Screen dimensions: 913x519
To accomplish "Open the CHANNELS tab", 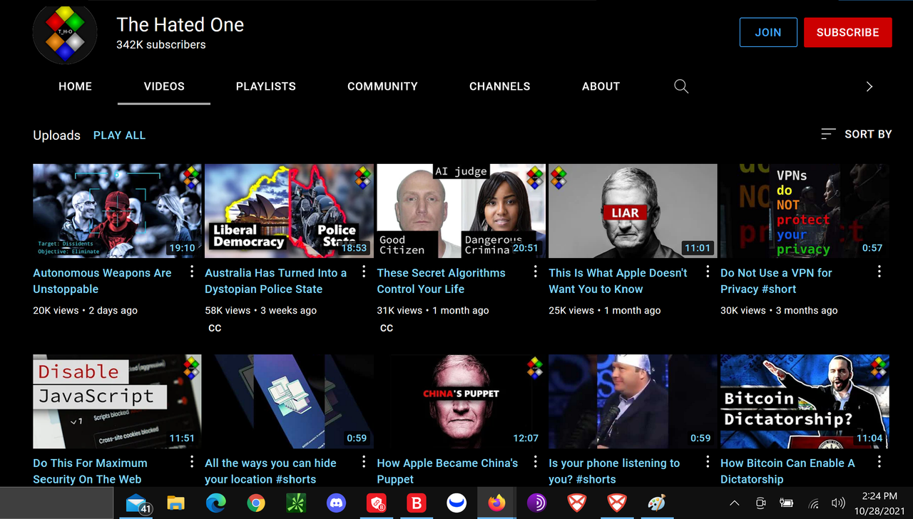I will pos(499,86).
